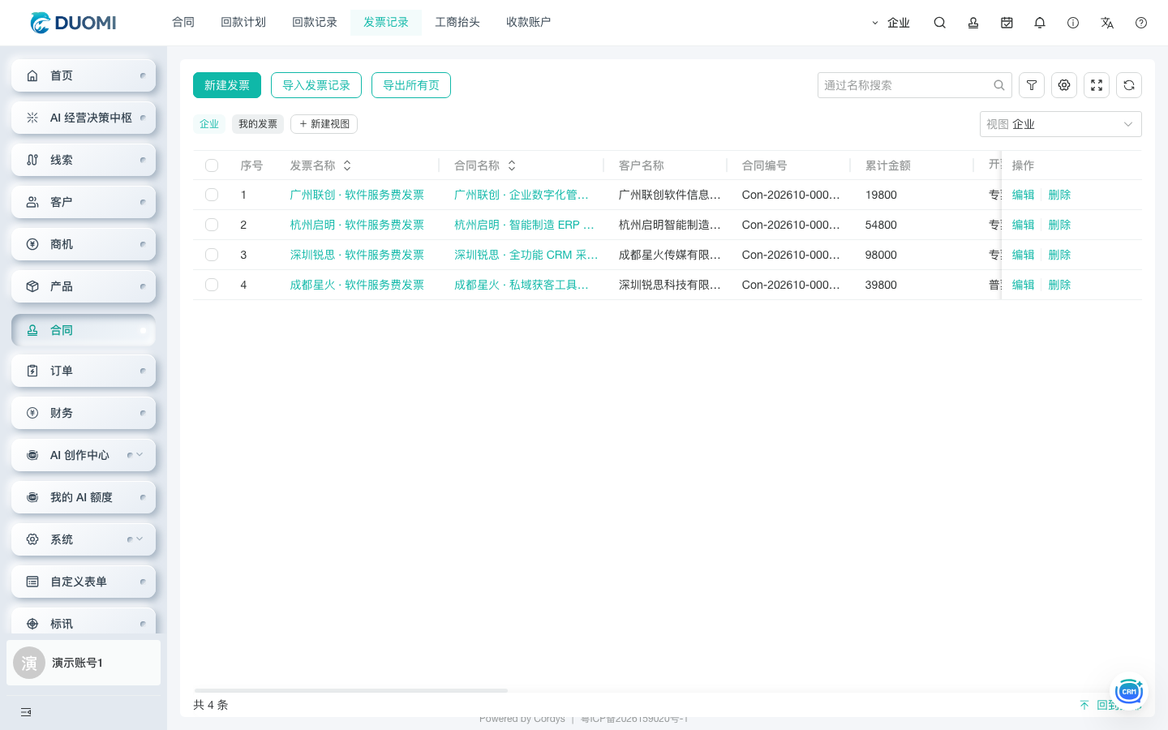The image size is (1168, 730).
Task: Open the floating CRM assistant icon
Action: [1128, 692]
